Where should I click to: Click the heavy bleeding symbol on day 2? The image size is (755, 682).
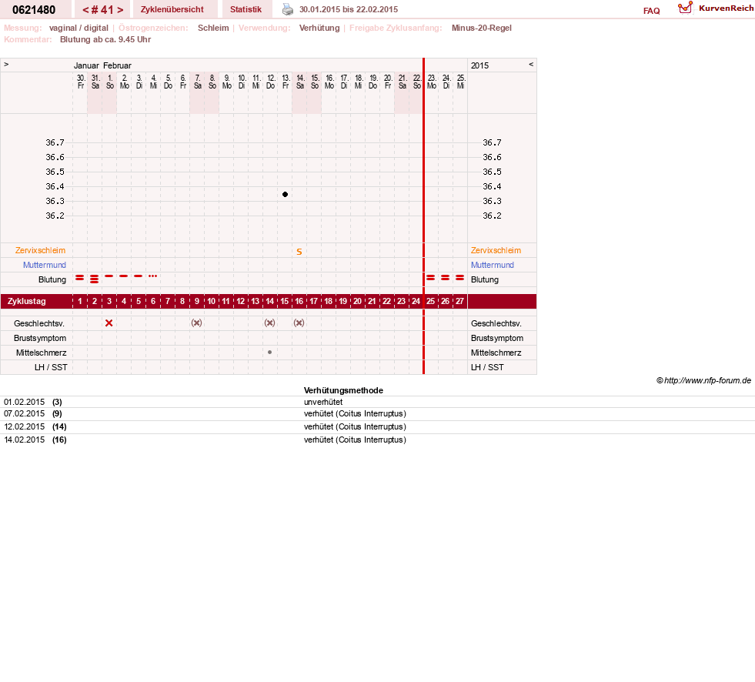(x=95, y=279)
